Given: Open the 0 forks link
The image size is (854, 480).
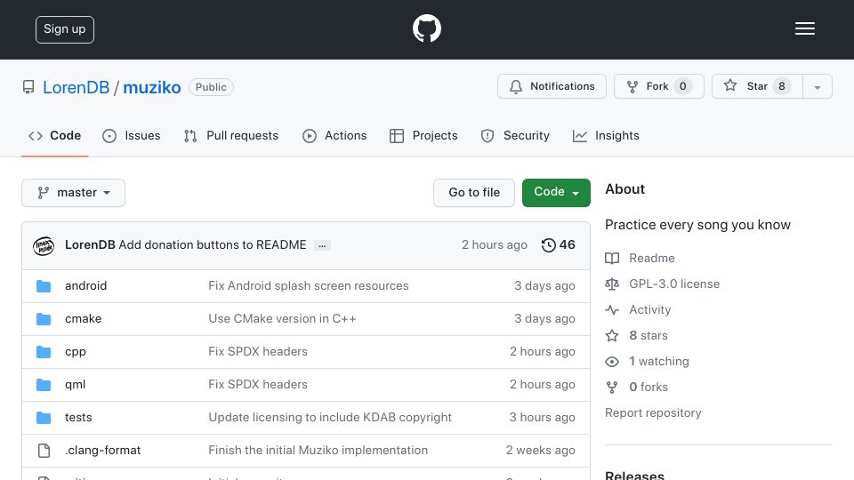Looking at the screenshot, I should [x=649, y=387].
